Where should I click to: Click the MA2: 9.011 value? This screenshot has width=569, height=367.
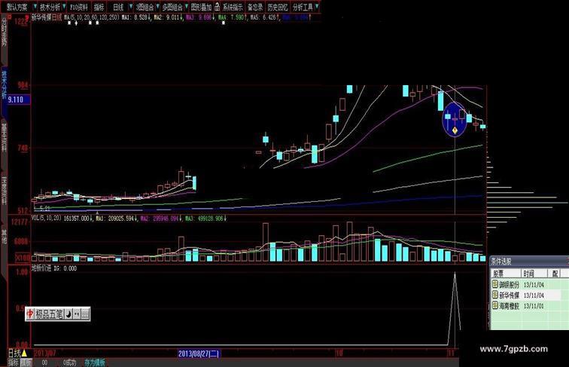pyautogui.click(x=169, y=17)
